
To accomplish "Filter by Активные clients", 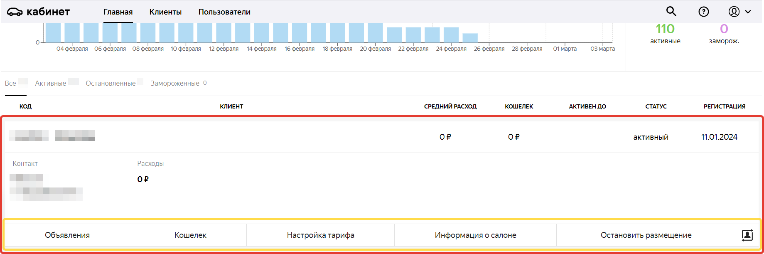I will tap(51, 83).
